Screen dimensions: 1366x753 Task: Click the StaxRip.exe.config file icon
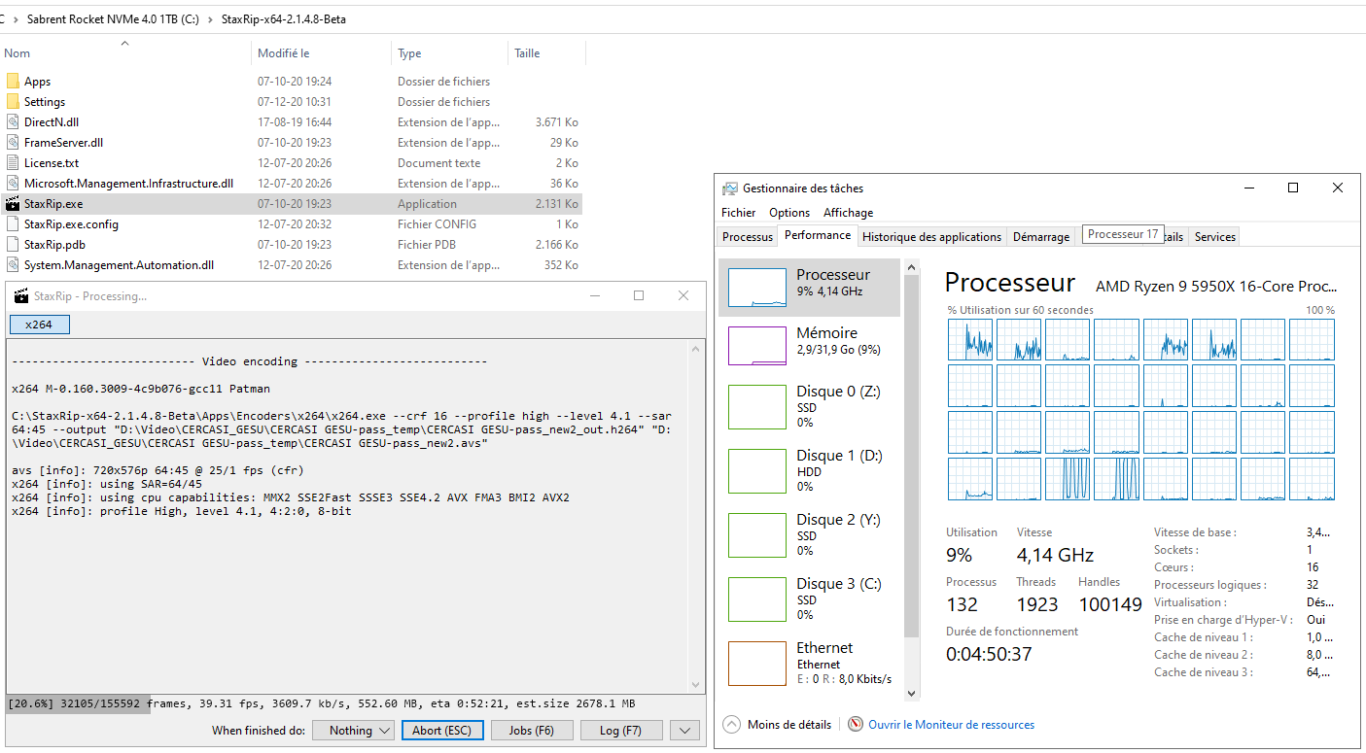point(13,224)
